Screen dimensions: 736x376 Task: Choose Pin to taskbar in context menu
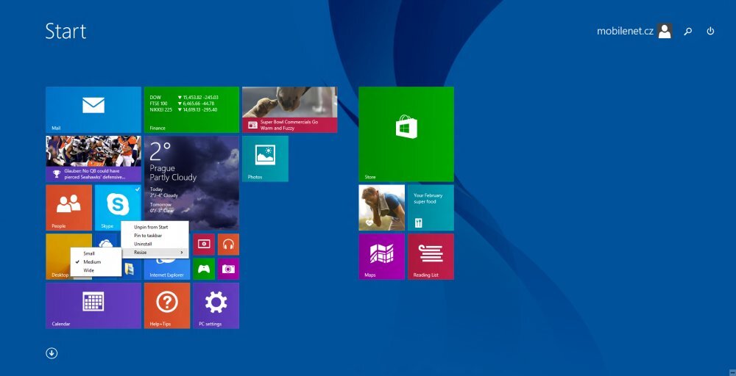(155, 236)
